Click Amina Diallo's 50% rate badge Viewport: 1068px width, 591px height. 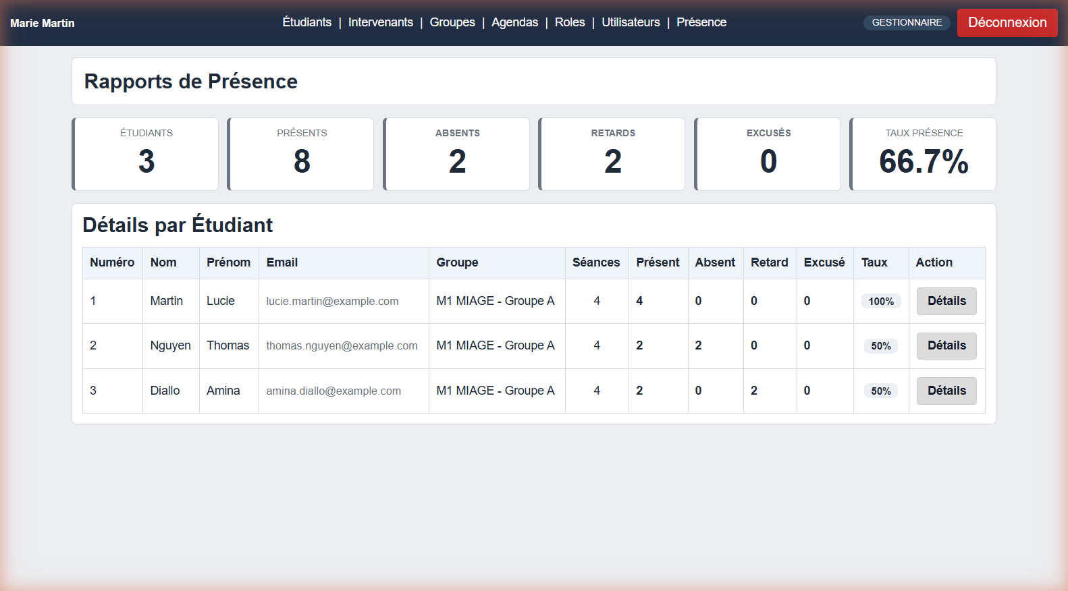coord(881,391)
